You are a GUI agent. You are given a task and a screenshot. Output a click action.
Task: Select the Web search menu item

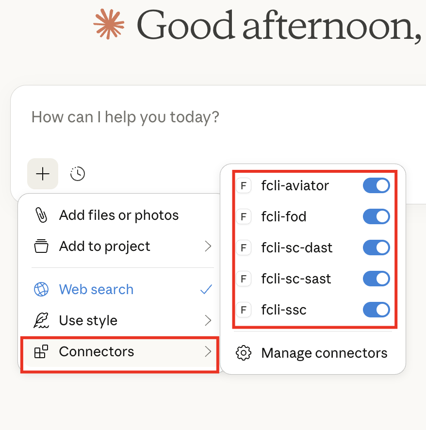96,289
